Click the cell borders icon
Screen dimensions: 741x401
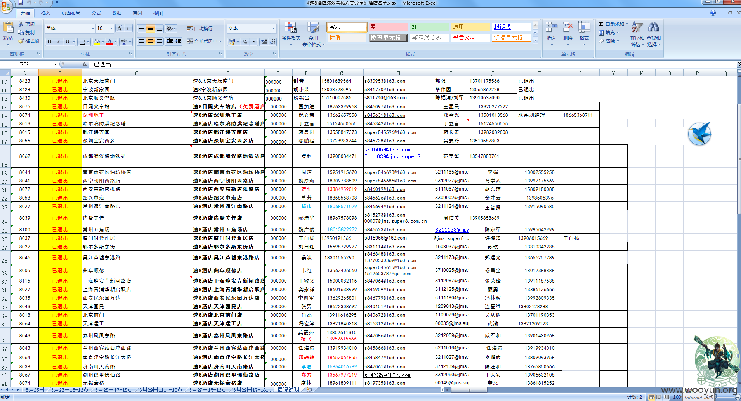tap(82, 42)
